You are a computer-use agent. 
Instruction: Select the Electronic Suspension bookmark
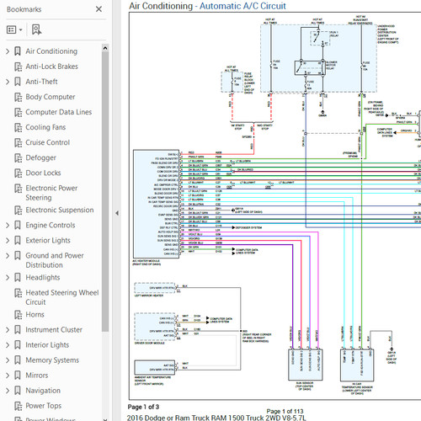pyautogui.click(x=60, y=210)
